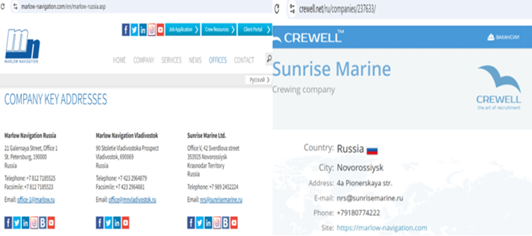
Task: Go to HOME in the Marlow menu
Action: (119, 60)
